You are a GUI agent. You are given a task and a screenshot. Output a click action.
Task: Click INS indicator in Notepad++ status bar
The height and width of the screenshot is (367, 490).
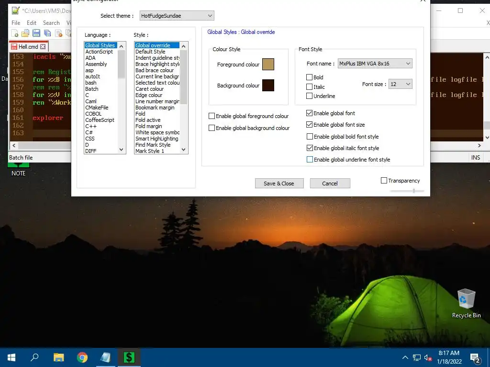pos(475,158)
